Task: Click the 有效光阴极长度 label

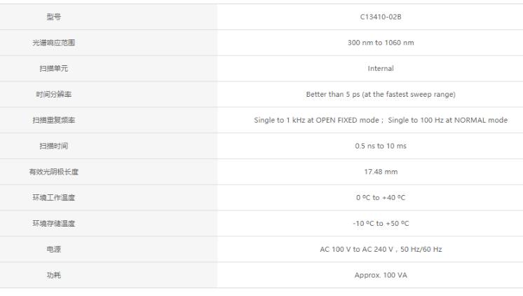Action: [x=54, y=172]
